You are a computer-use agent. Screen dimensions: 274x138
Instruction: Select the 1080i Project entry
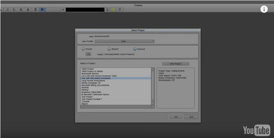(88, 69)
